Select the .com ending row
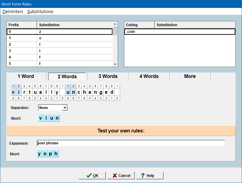242x183 pixels. click(x=139, y=31)
